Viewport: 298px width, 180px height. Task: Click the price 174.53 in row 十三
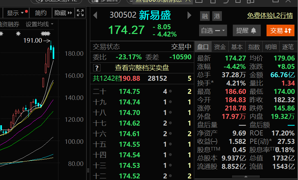tap(129, 166)
